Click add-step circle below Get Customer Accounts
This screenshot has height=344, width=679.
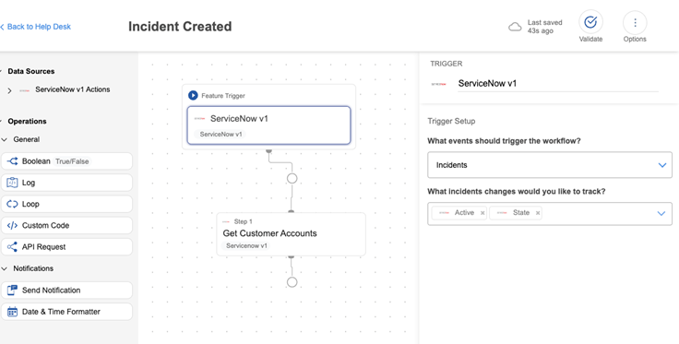[x=292, y=282]
